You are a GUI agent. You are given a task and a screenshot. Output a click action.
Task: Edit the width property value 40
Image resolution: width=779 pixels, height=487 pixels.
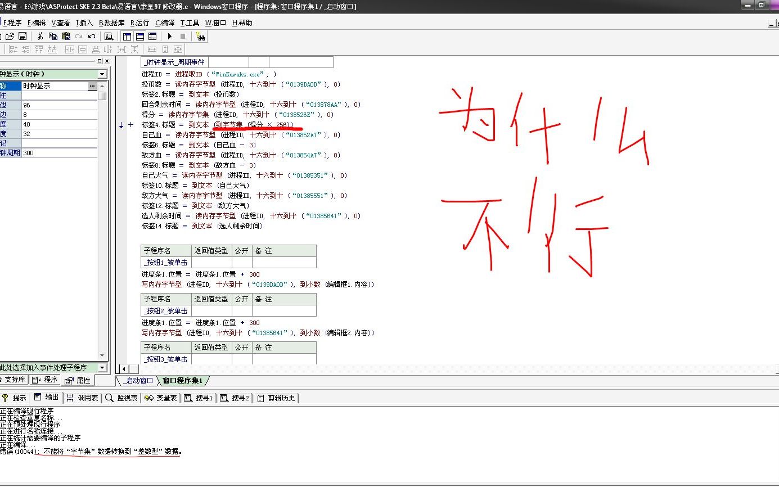click(60, 124)
